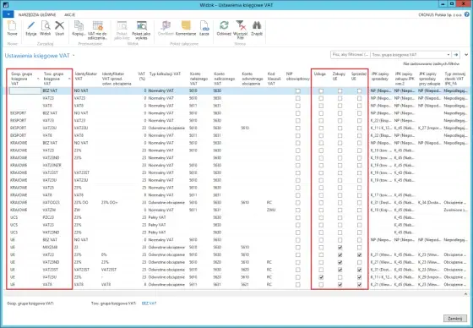Toggle Sprzedaż UE checkbox in VATODZ3 row

pyautogui.click(x=359, y=203)
